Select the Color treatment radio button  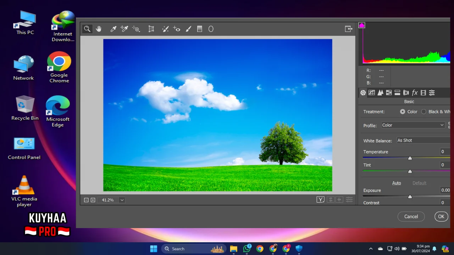pos(403,112)
